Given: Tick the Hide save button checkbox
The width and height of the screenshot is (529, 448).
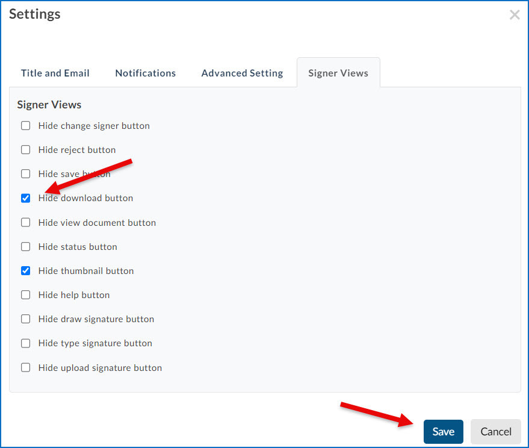Looking at the screenshot, I should point(26,174).
